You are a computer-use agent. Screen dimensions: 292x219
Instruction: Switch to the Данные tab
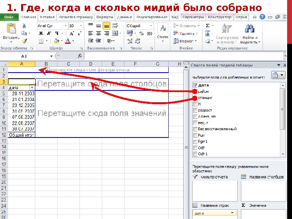(125, 17)
